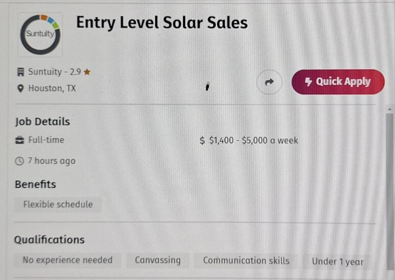This screenshot has height=280, width=395.
Task: Select the Houston, TX location text
Action: point(52,88)
